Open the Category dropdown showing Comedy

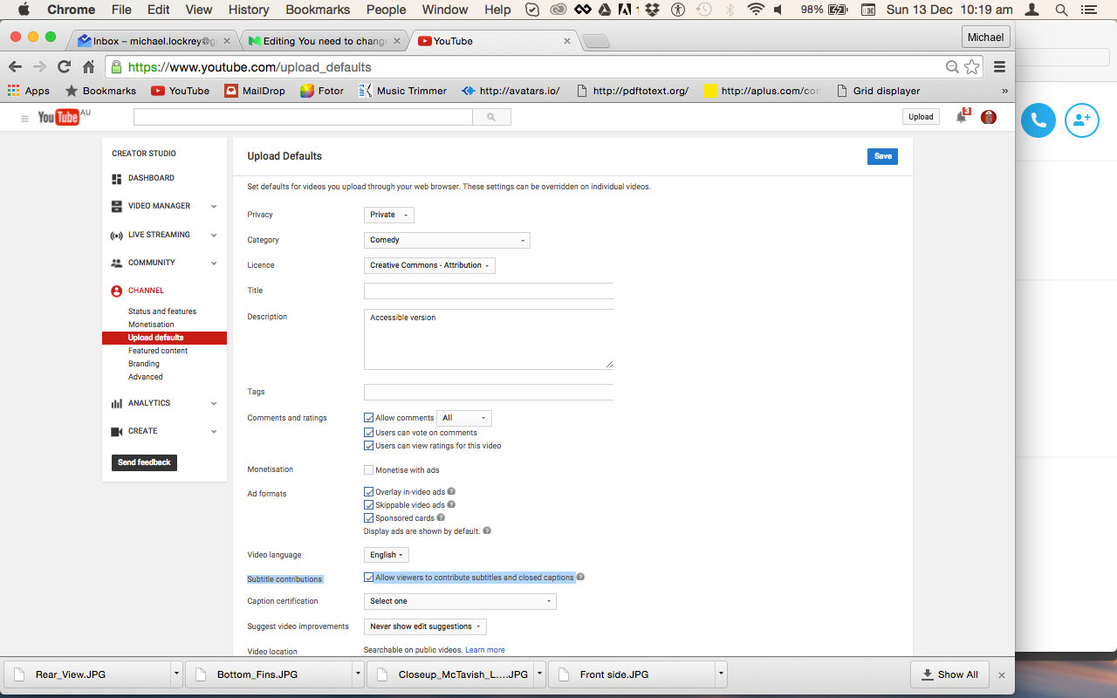point(447,240)
